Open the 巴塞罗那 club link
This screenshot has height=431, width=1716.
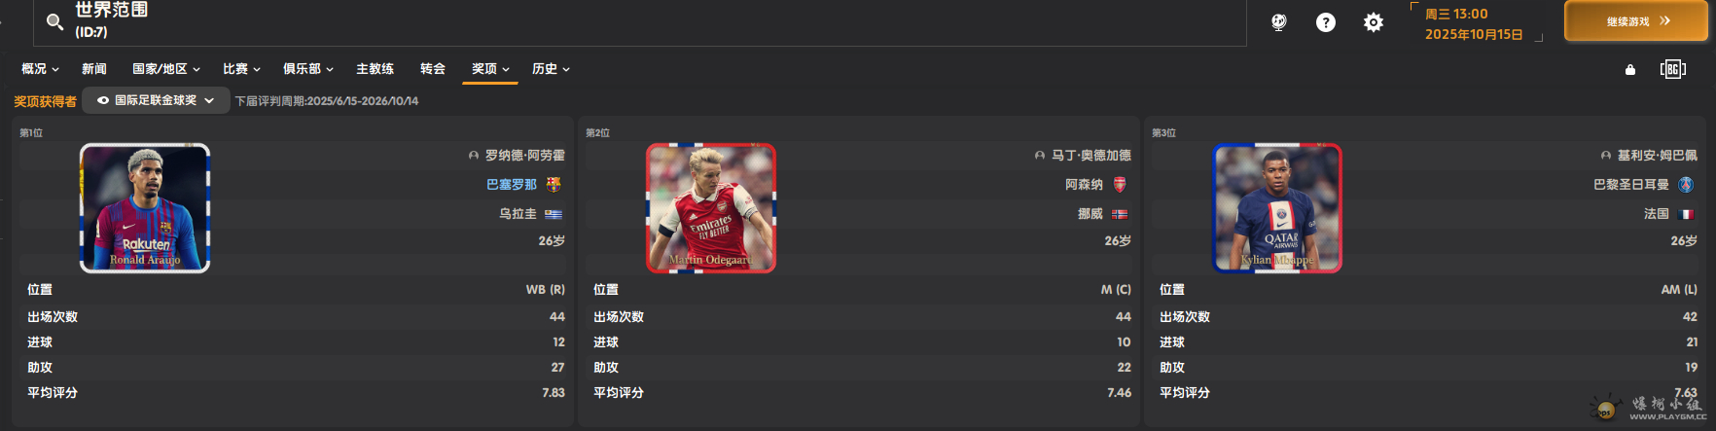coord(512,184)
